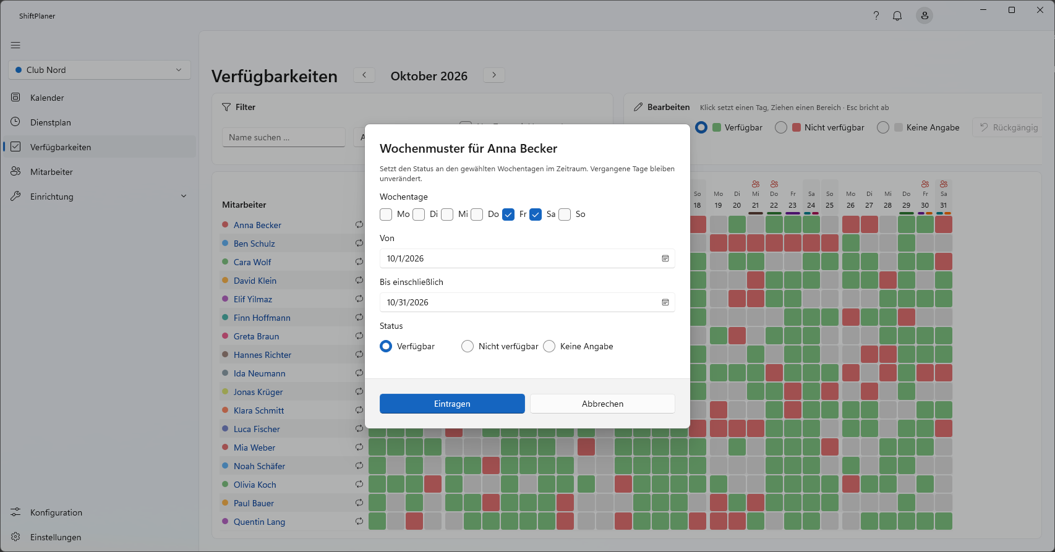
Task: Click the repeat pattern icon for Mia Weber
Action: click(359, 447)
